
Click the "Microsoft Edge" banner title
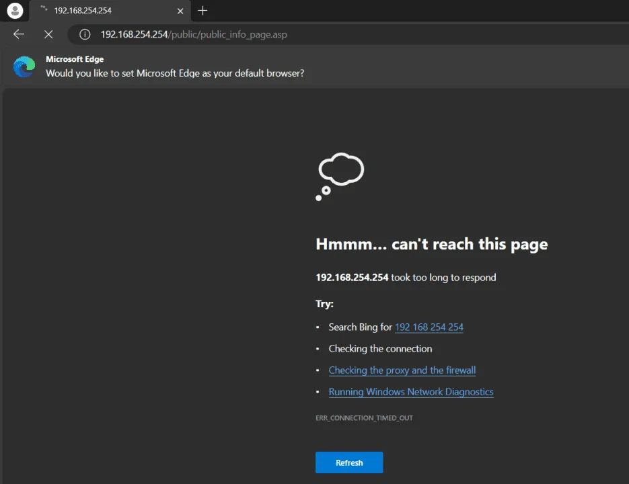[75, 59]
